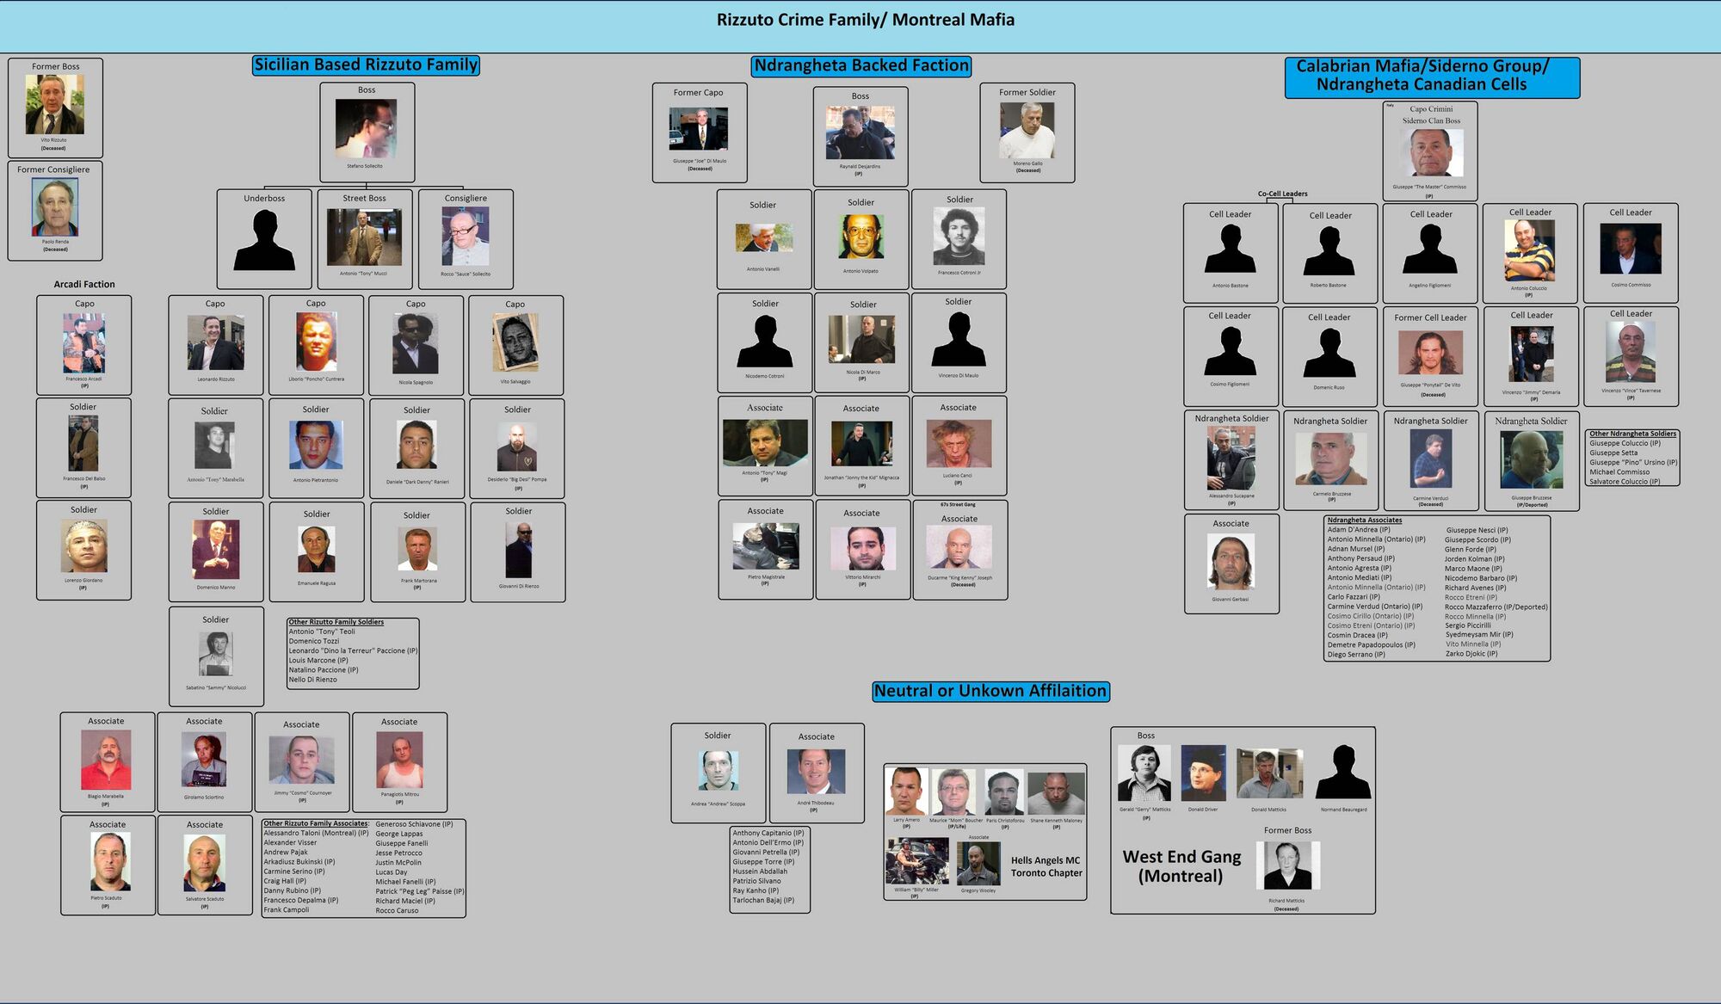Click Cosimo Commisso's Cell Leader photo

[x=1631, y=249]
